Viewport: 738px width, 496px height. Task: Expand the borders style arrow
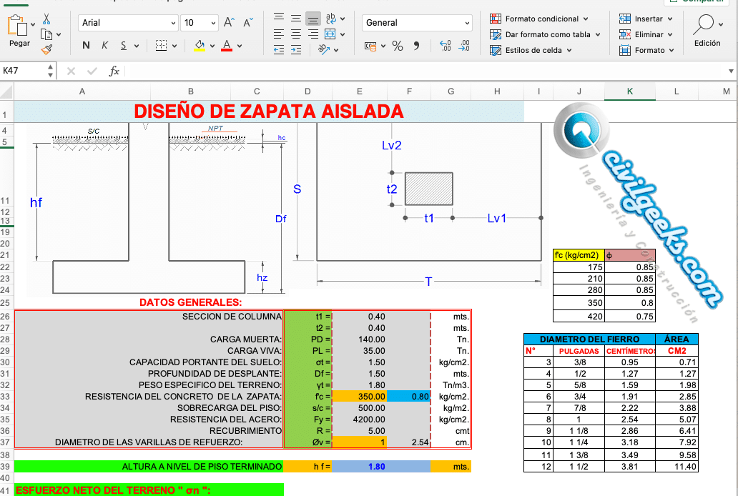pos(174,46)
